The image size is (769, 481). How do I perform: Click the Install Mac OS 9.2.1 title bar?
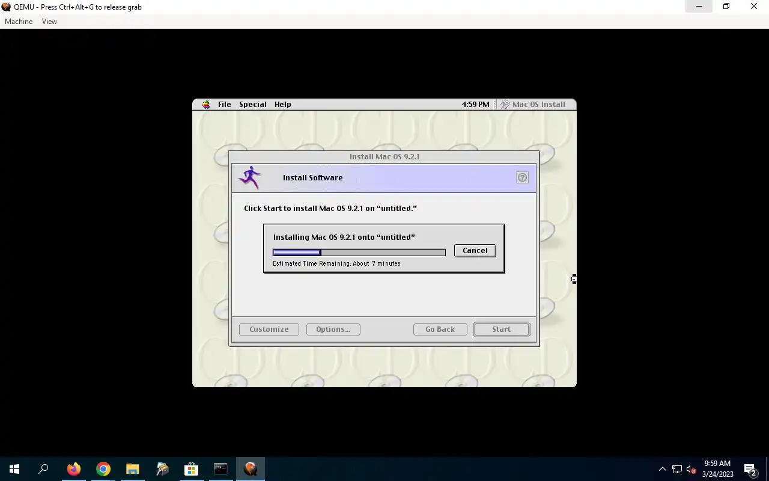(x=384, y=156)
